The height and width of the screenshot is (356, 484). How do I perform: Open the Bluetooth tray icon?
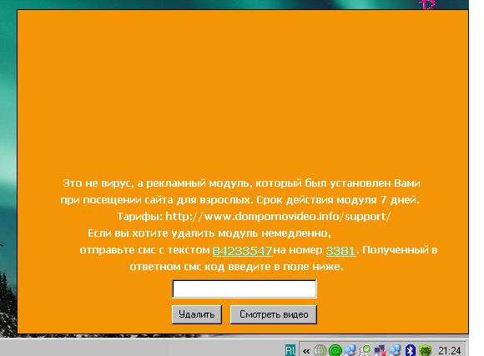pyautogui.click(x=410, y=350)
